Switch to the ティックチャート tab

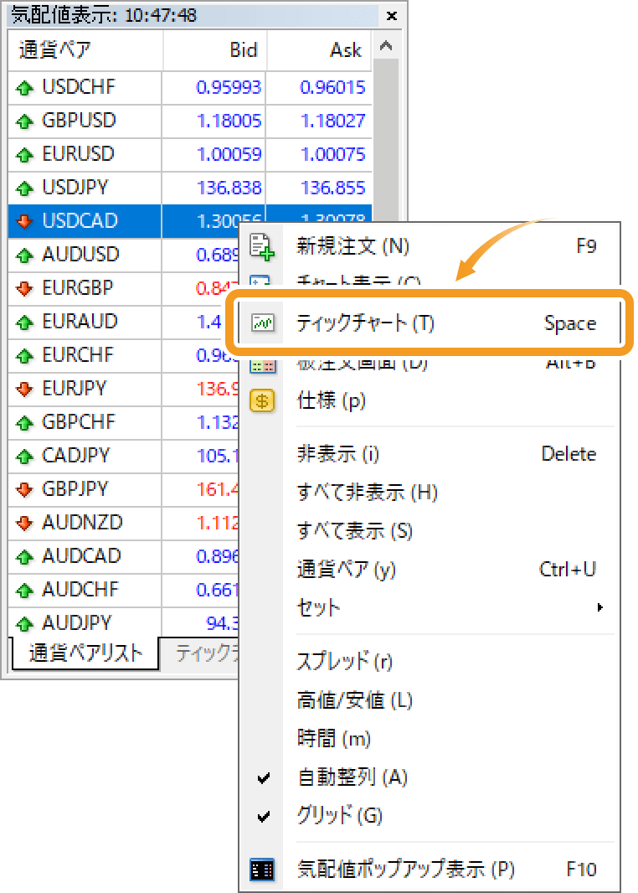pos(200,653)
